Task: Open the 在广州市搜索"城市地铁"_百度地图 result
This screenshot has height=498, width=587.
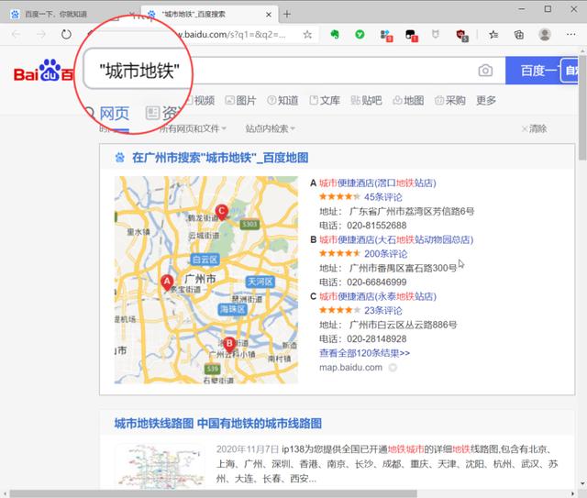Action: pos(220,158)
